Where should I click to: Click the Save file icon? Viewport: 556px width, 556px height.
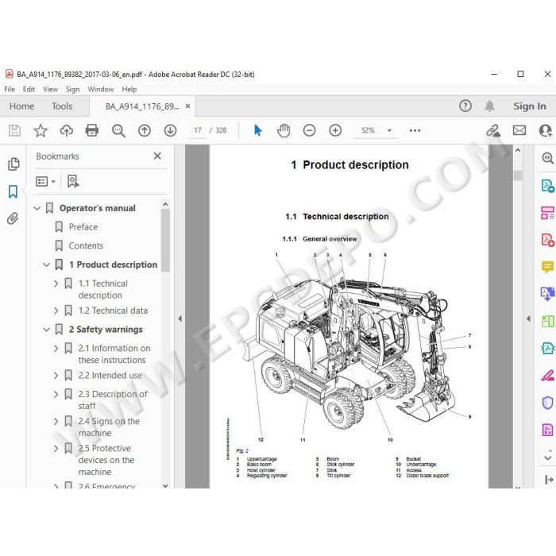[14, 130]
